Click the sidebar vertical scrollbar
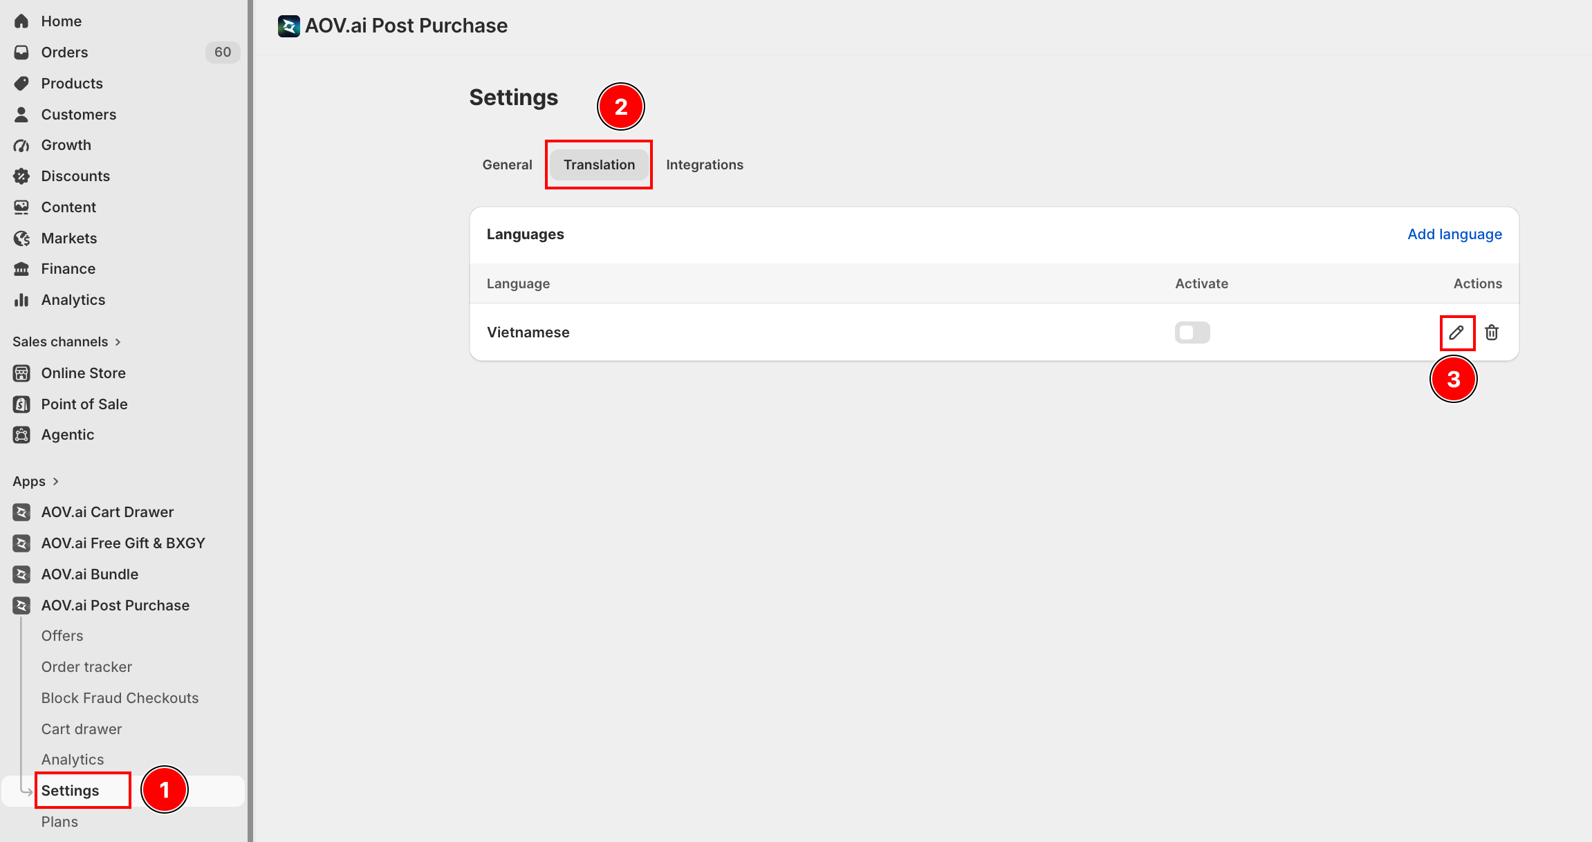 pyautogui.click(x=250, y=421)
